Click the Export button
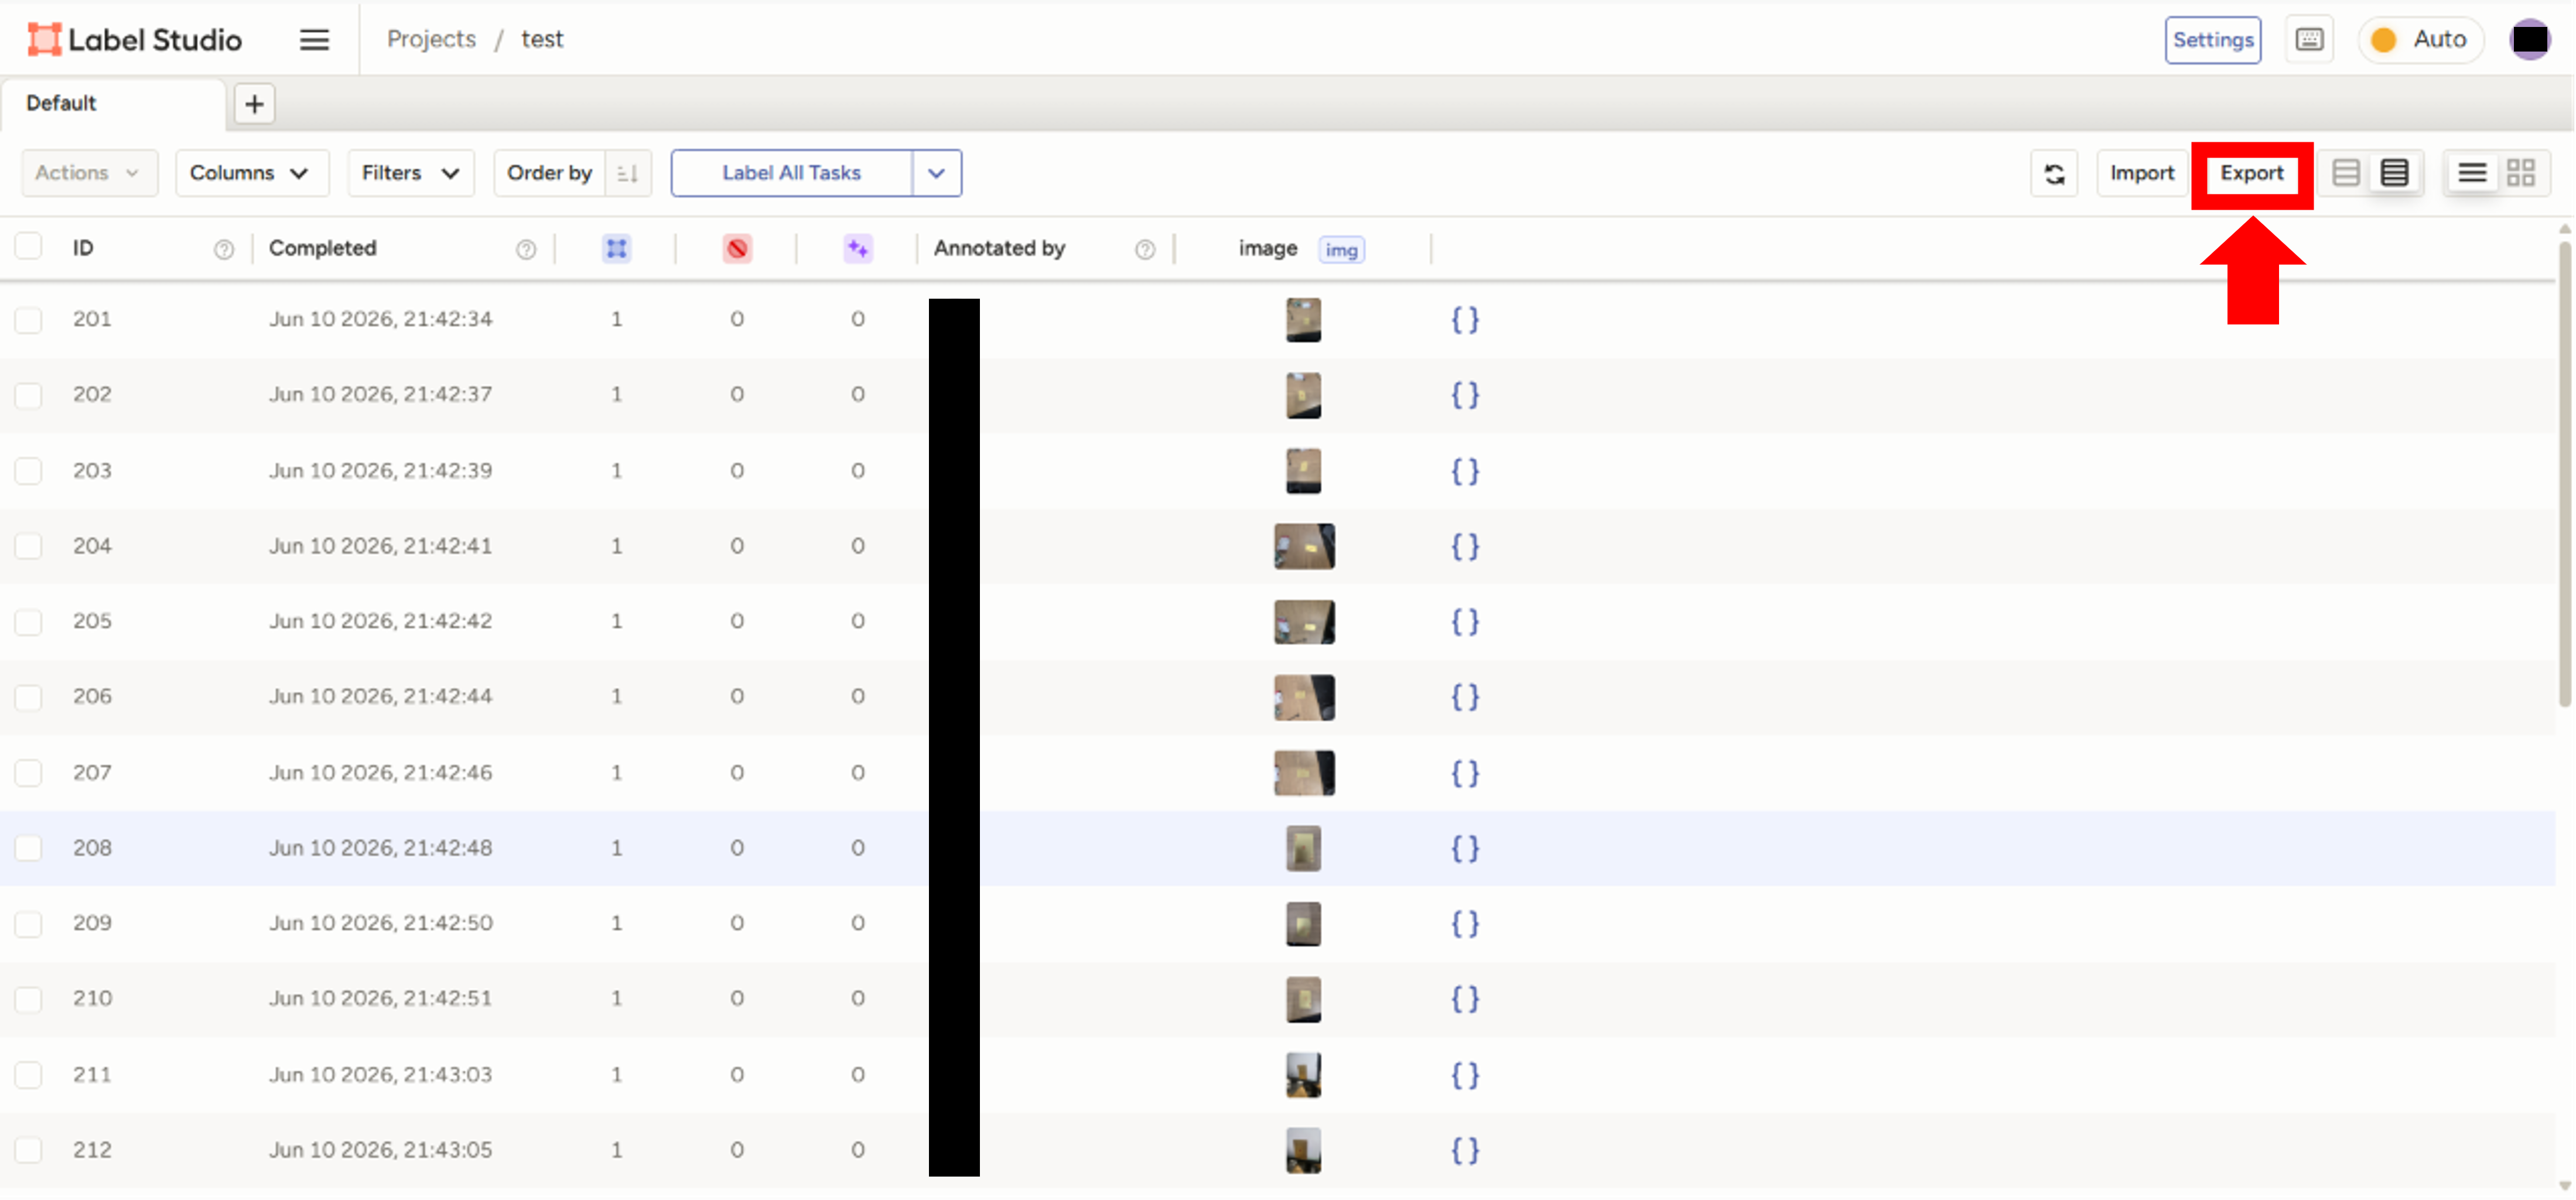The height and width of the screenshot is (1200, 2576). (2251, 173)
